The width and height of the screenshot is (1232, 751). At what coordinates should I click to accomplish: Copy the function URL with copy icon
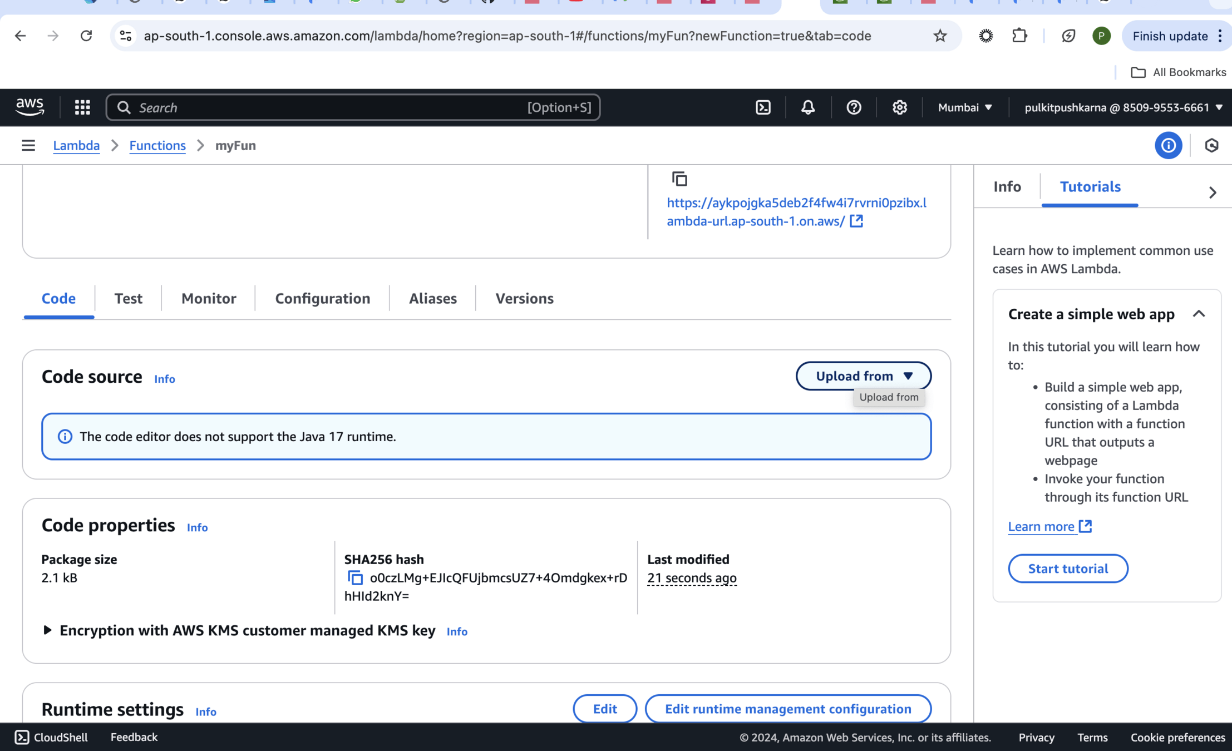tap(679, 179)
